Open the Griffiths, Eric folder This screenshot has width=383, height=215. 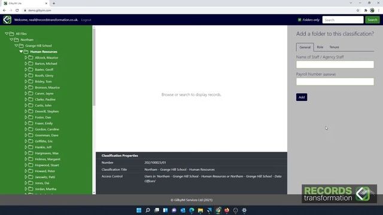[44, 141]
